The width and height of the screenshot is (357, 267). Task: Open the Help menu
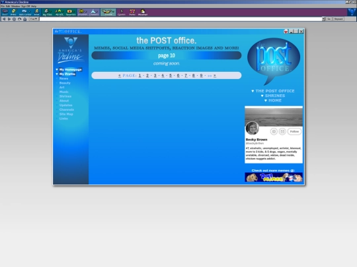coord(34,6)
